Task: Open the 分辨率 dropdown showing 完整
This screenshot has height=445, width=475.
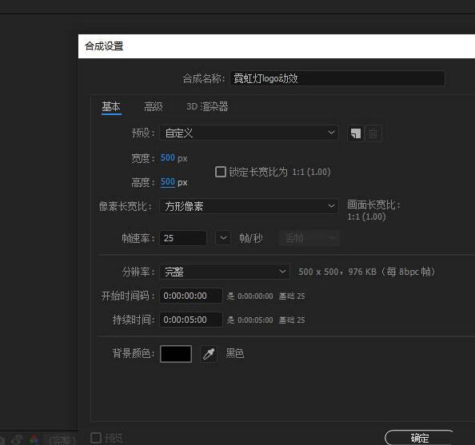Action: pyautogui.click(x=225, y=272)
